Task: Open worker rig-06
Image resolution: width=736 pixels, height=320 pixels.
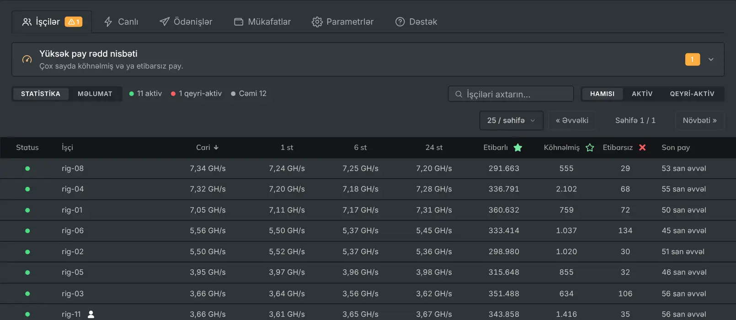Action: tap(73, 231)
